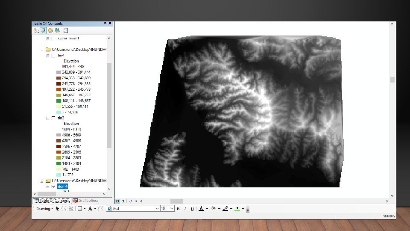
Task: Click the List By Drawing Order icon
Action: (x=36, y=30)
